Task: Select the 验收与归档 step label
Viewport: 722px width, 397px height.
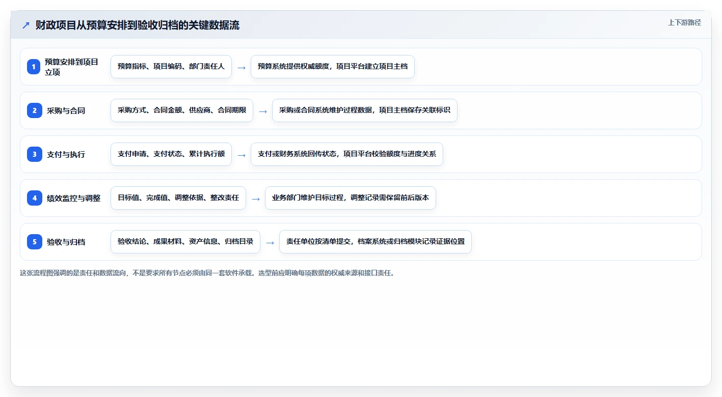Action: coord(66,242)
